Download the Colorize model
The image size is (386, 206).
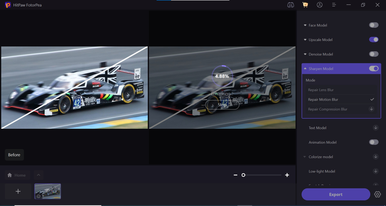tap(375, 157)
